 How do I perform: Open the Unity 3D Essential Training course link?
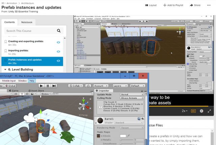(23, 12)
